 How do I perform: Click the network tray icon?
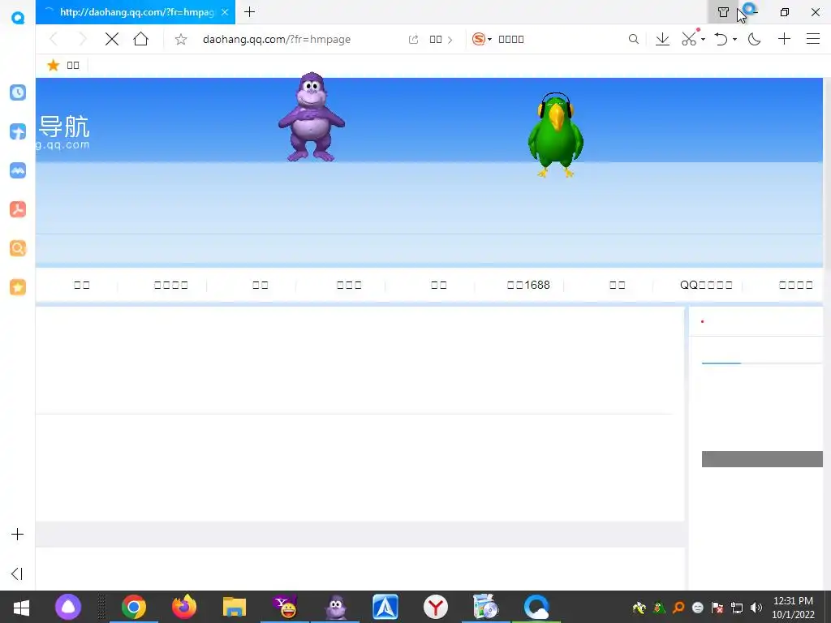737,608
